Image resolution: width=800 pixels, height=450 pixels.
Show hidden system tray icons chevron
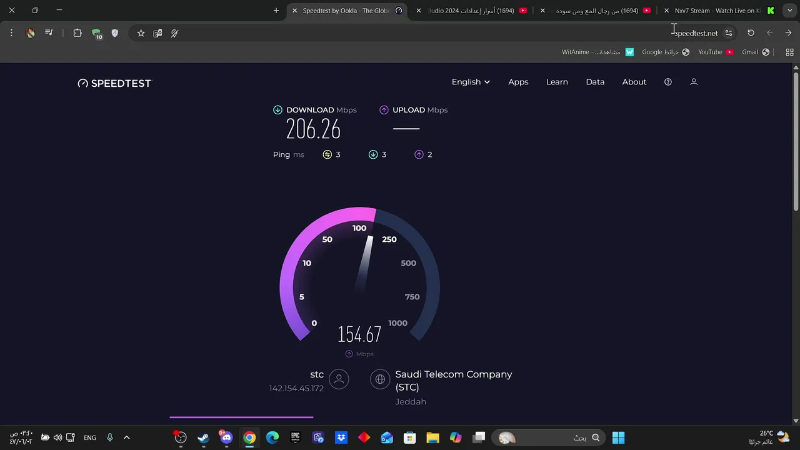click(126, 437)
